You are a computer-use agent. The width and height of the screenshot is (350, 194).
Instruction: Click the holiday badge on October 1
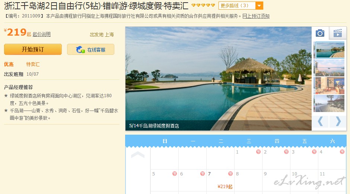point(258,152)
